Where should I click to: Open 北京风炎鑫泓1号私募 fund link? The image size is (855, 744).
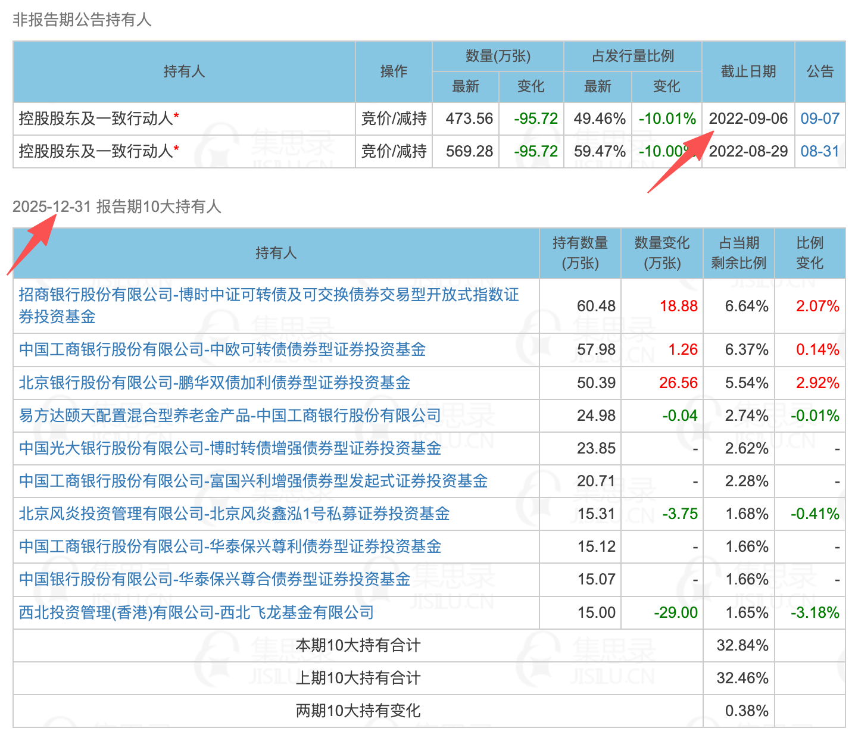coord(234,514)
